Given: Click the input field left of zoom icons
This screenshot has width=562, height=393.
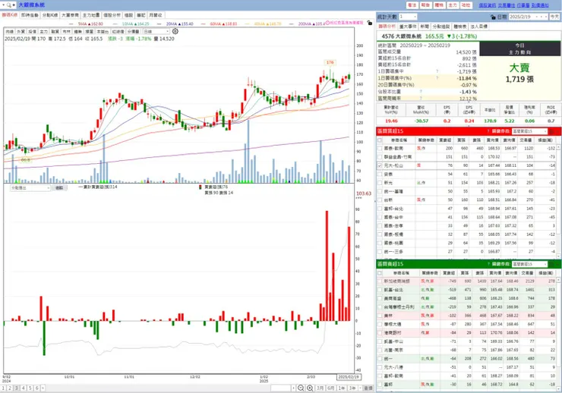Looking at the screenshot, I should point(281,388).
